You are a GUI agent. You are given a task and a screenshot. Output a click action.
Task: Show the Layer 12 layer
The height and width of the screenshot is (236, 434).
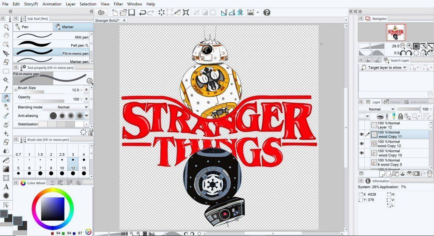[x=361, y=125]
